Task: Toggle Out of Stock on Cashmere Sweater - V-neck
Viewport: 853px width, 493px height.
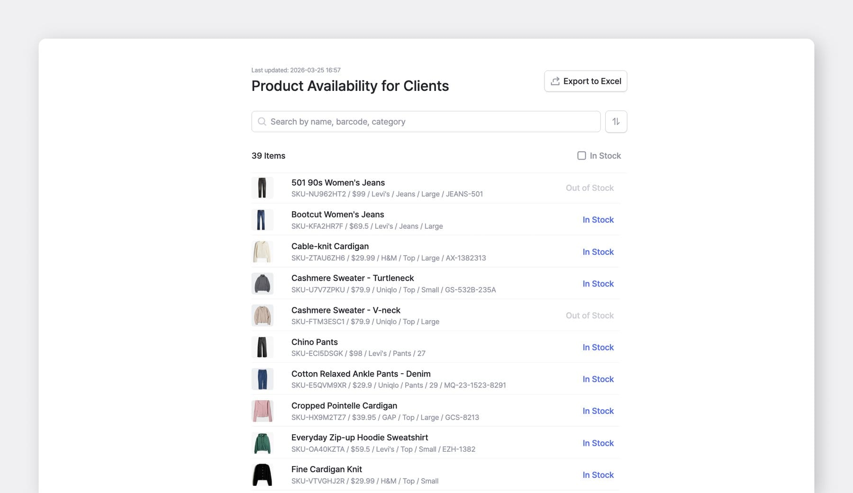Action: click(x=590, y=315)
